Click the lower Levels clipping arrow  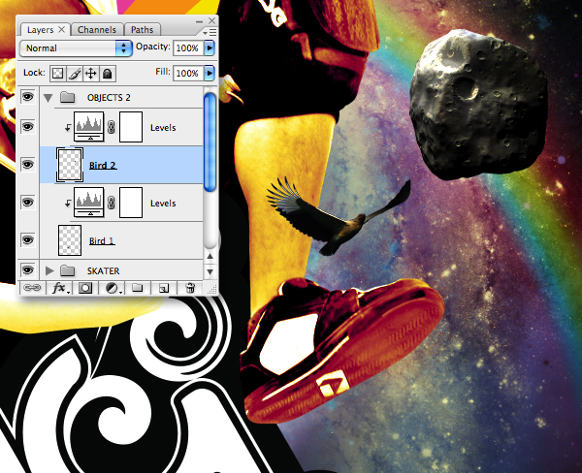(x=68, y=204)
